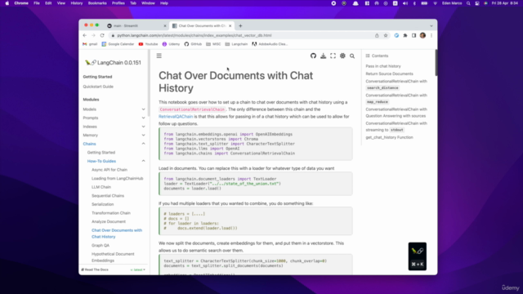Show tab search dropdown arrow
Viewport: 523px width, 294px height.
tap(431, 25)
